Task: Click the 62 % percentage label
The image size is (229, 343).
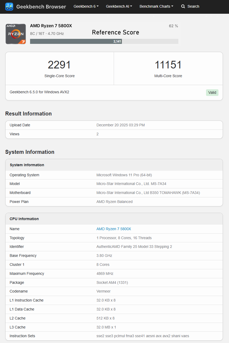Action: click(174, 26)
